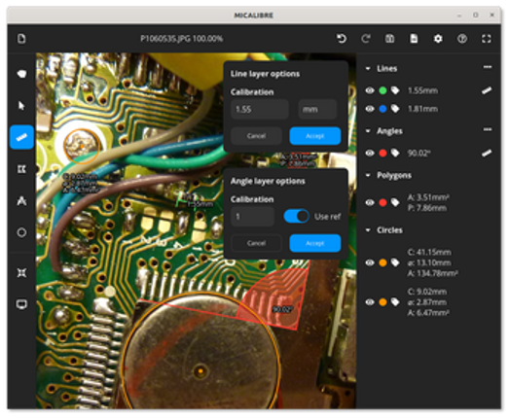Click the monitor display icon in left toolbar
Screen dimensions: 510x418
(x=21, y=304)
